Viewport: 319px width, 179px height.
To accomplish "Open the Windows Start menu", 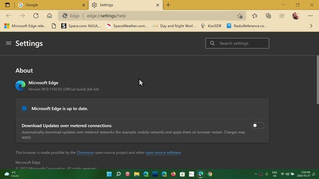I will pos(109,174).
